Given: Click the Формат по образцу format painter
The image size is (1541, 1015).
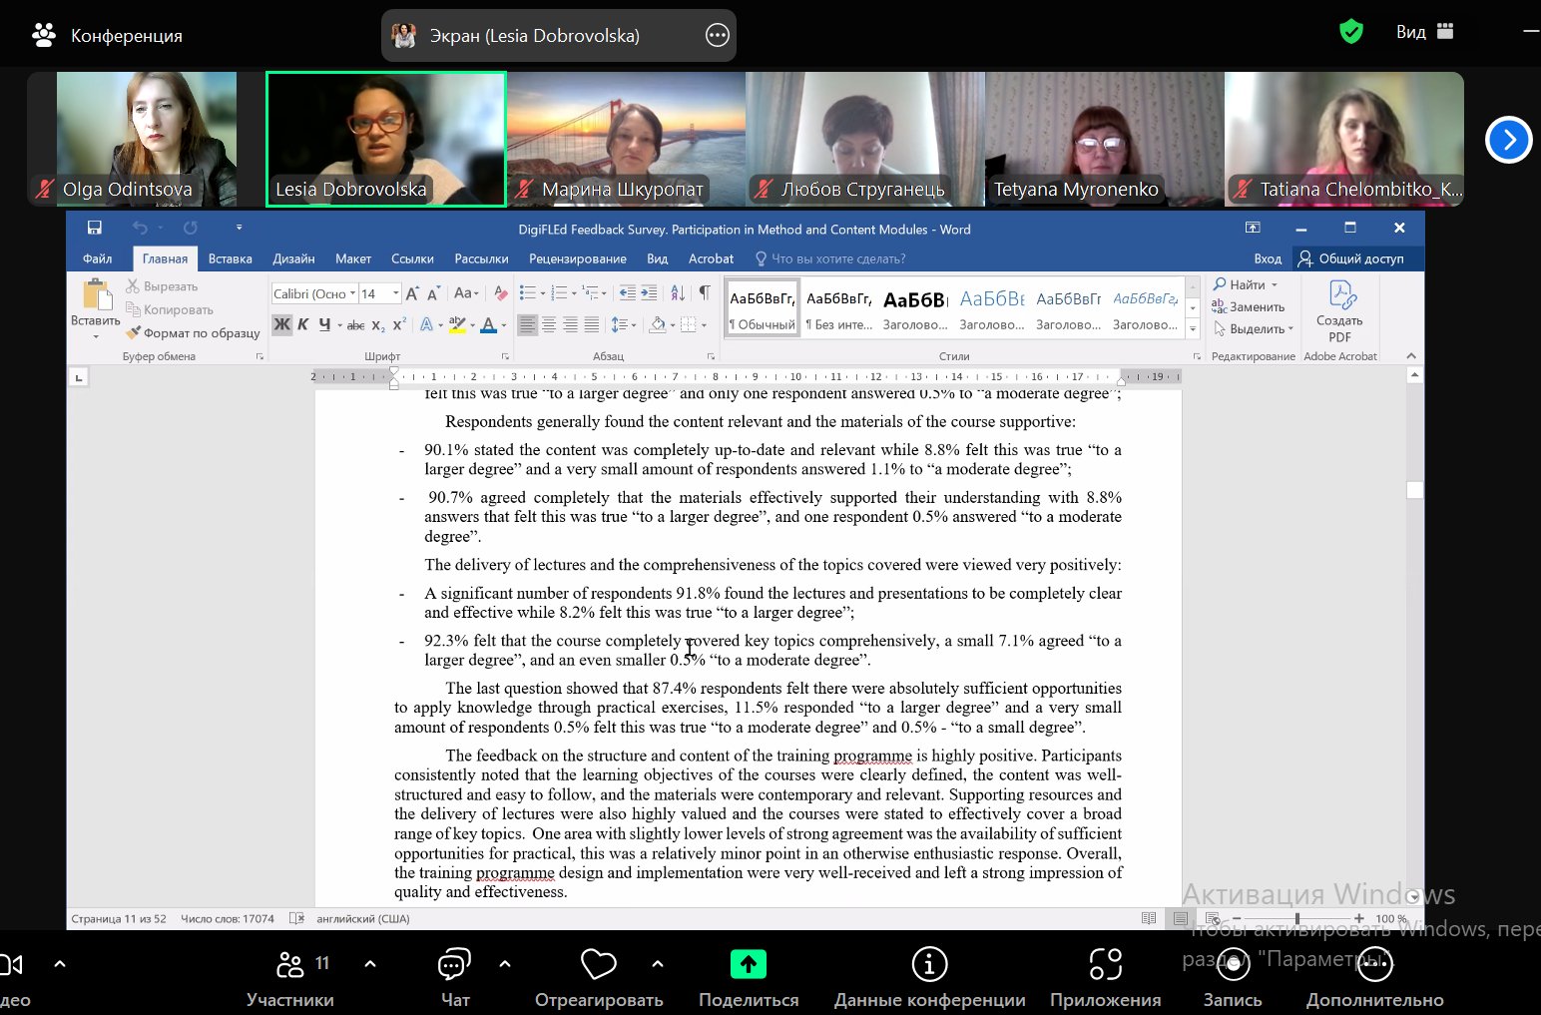Looking at the screenshot, I should (193, 333).
